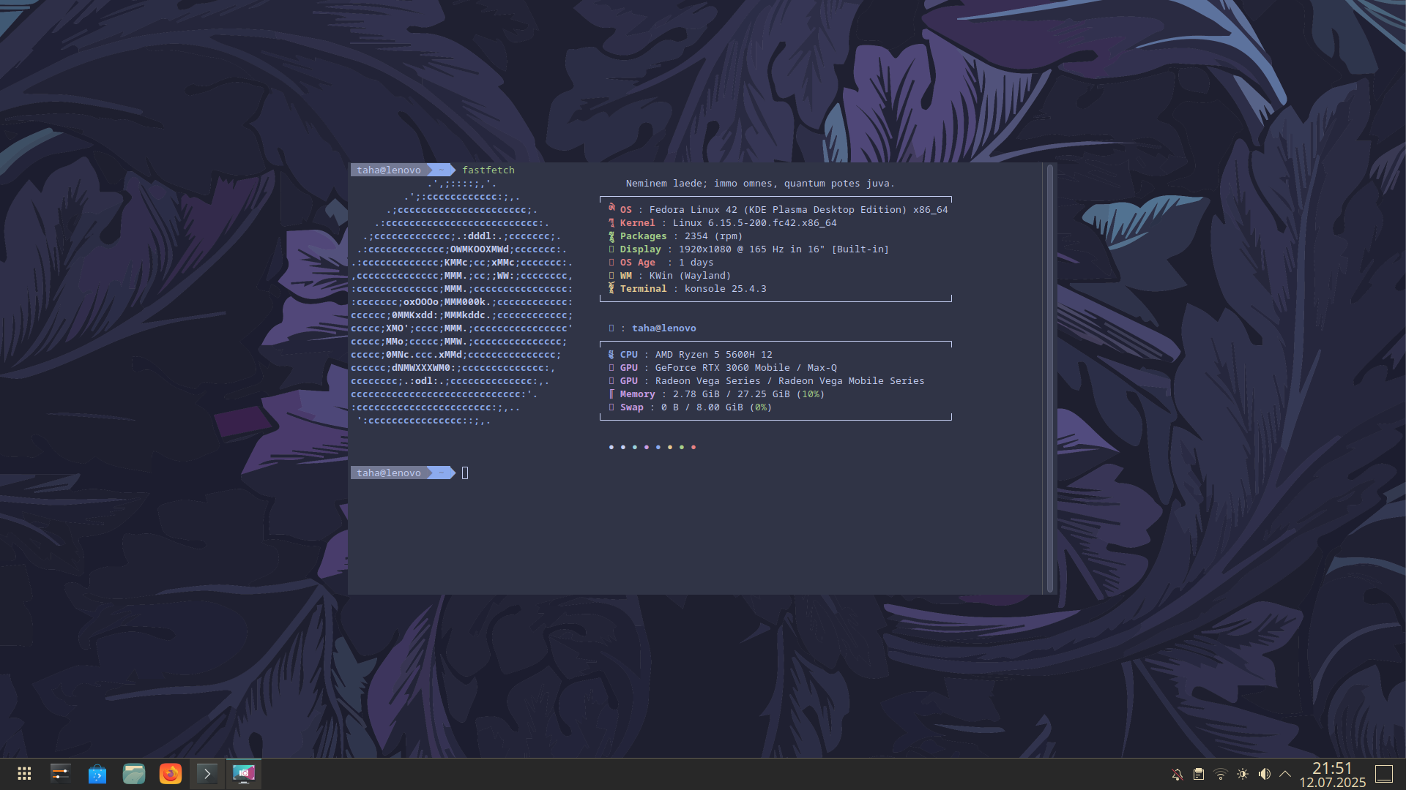
Task: Open the audio volume tray icon
Action: (1265, 774)
